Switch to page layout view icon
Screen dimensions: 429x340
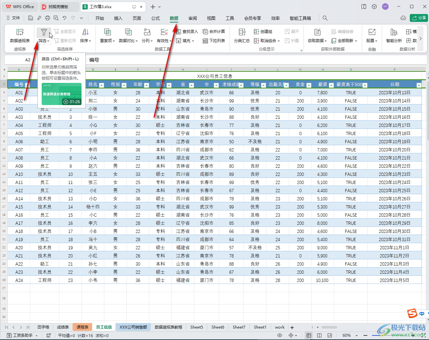click(x=319, y=335)
